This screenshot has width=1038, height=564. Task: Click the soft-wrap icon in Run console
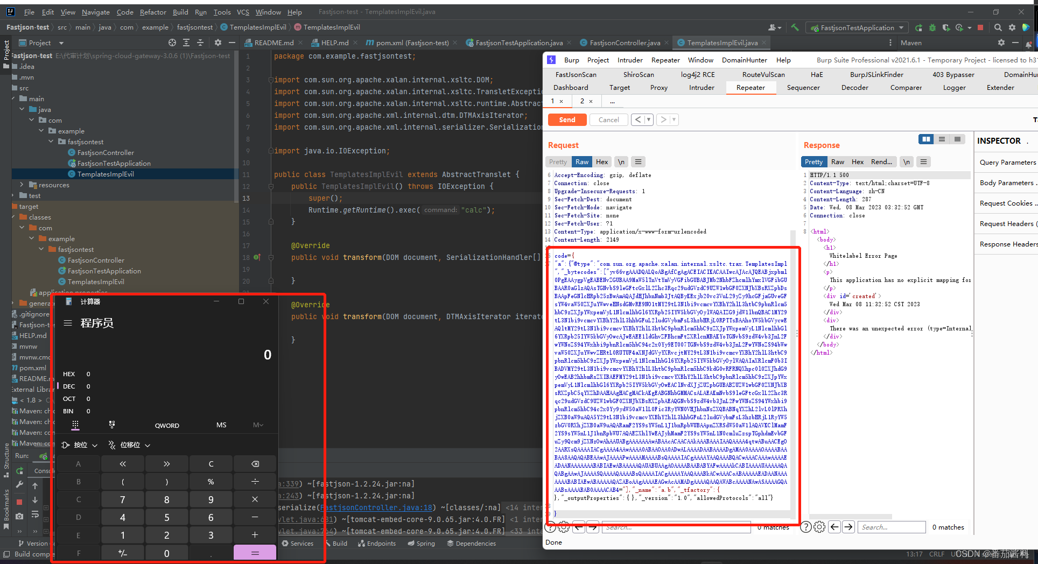tap(35, 514)
